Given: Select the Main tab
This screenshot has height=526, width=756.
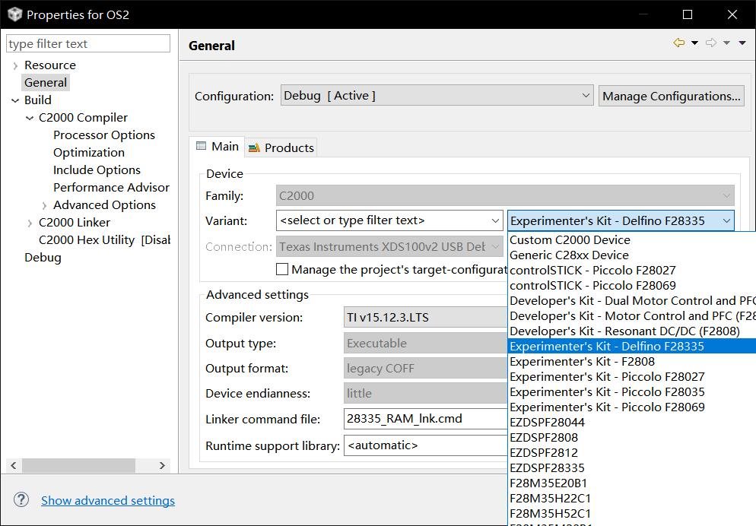Looking at the screenshot, I should tap(218, 146).
